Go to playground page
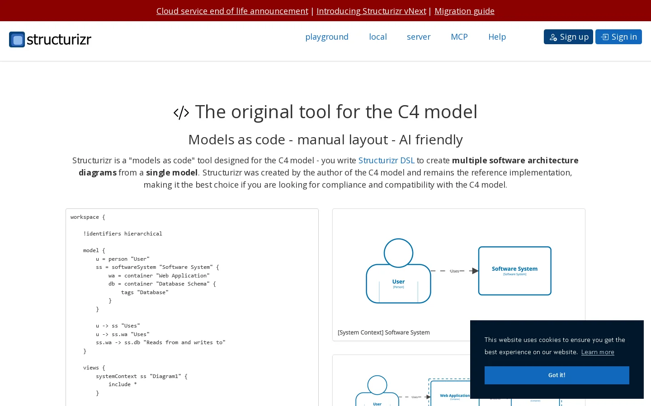Viewport: 651px width, 406px height. click(x=327, y=37)
